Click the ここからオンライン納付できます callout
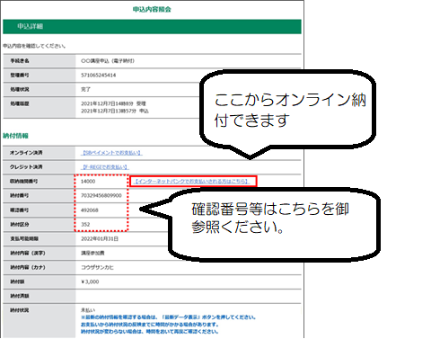431x357 pixels. click(x=287, y=112)
